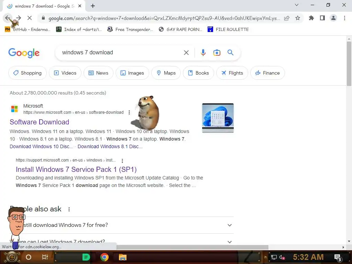352x264 pixels.
Task: Select the Finance filter chip
Action: [x=267, y=73]
